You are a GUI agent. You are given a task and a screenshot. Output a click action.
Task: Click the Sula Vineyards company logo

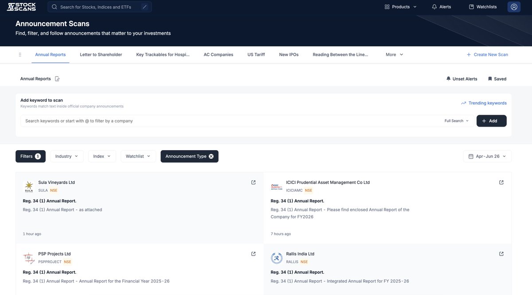point(29,186)
